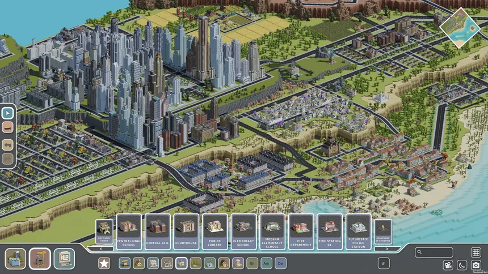Open the building-with-flag category tab
This screenshot has width=488, height=274.
[x=210, y=263]
